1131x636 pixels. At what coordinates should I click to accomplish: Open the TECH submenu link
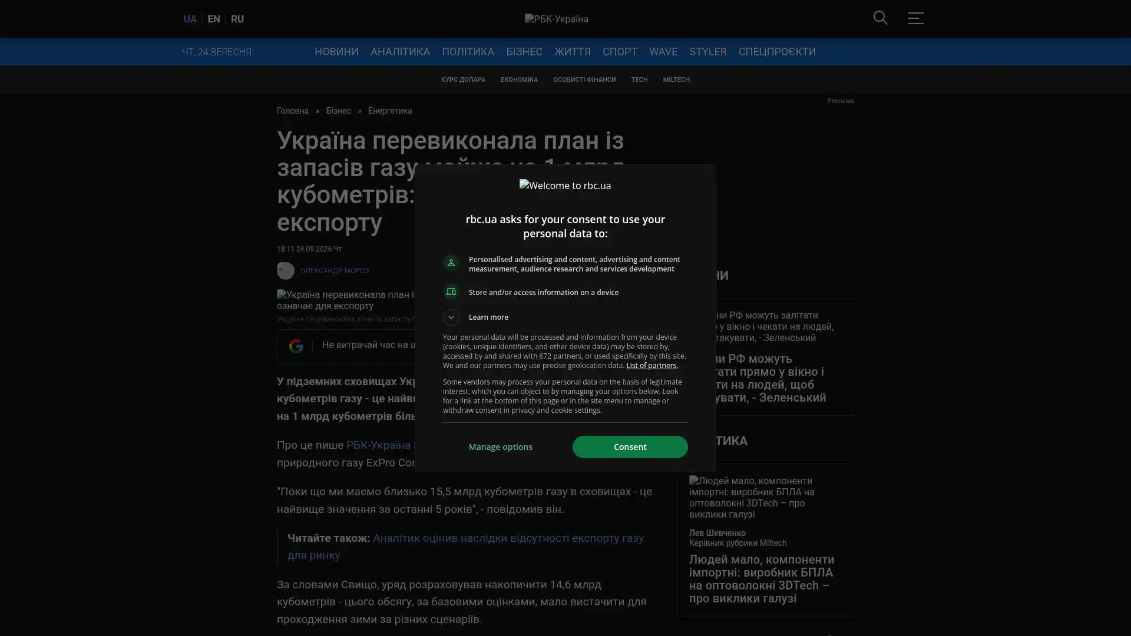coord(639,79)
